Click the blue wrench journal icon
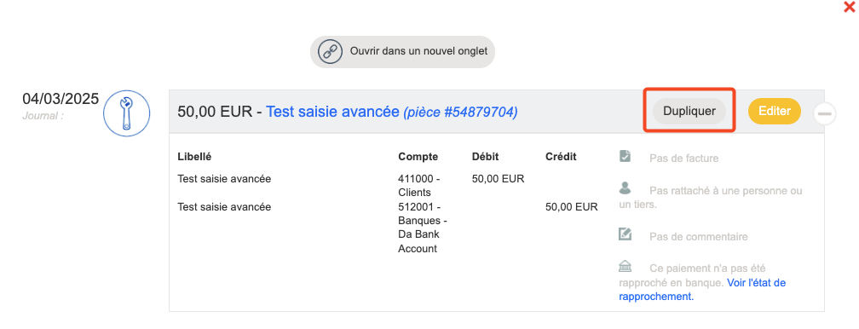Viewport: 859px width, 329px height. (126, 113)
